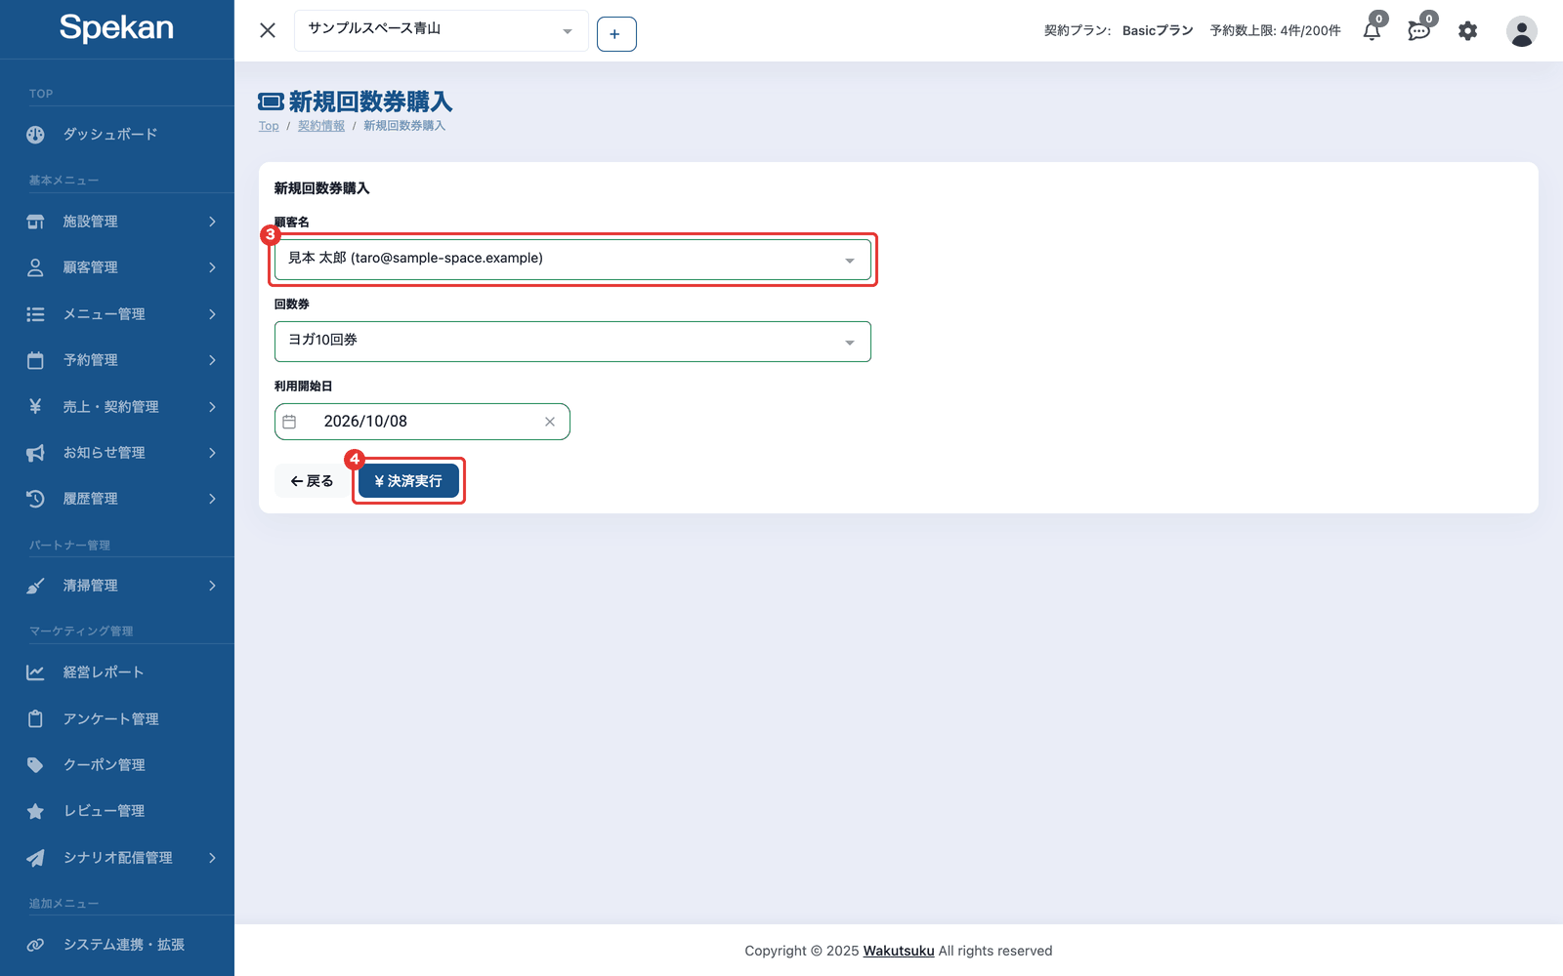Open the user profile avatar
Image resolution: width=1563 pixels, height=976 pixels.
point(1521,31)
